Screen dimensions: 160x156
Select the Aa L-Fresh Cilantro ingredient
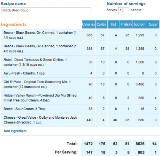[x=80, y=73]
